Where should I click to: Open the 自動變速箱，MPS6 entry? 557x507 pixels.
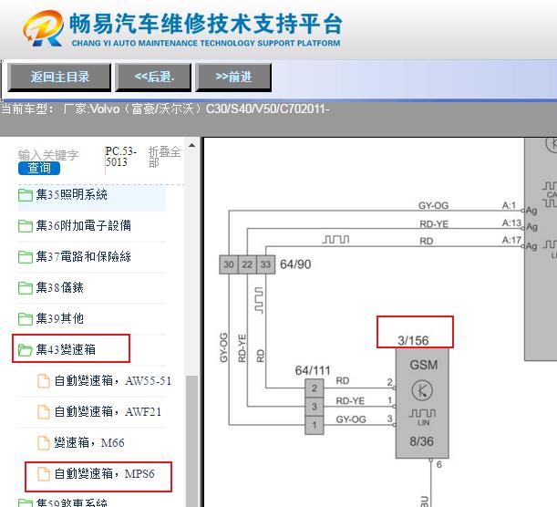coord(105,473)
